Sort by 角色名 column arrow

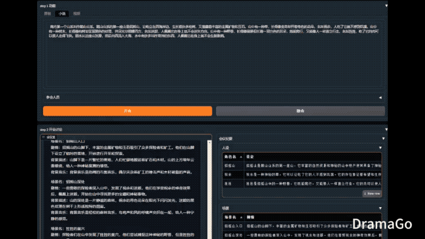(241, 157)
